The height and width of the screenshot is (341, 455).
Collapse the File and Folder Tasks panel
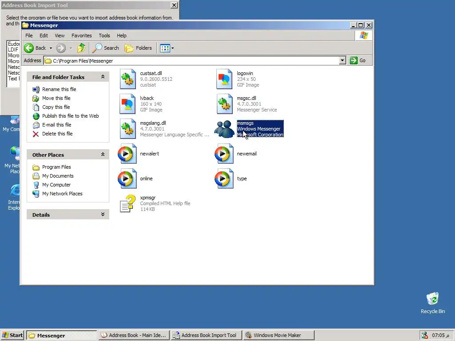click(103, 77)
